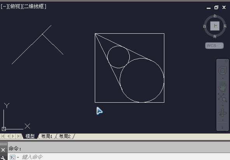Open command line customize wrench
This screenshot has height=160, width=230.
click(3, 158)
